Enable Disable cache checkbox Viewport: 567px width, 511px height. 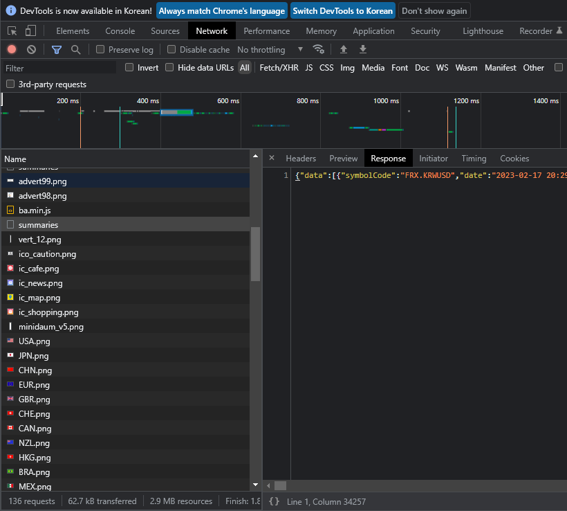tap(171, 49)
